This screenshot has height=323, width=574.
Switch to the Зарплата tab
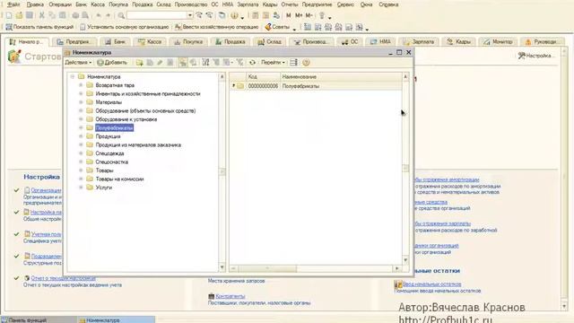pyautogui.click(x=419, y=42)
